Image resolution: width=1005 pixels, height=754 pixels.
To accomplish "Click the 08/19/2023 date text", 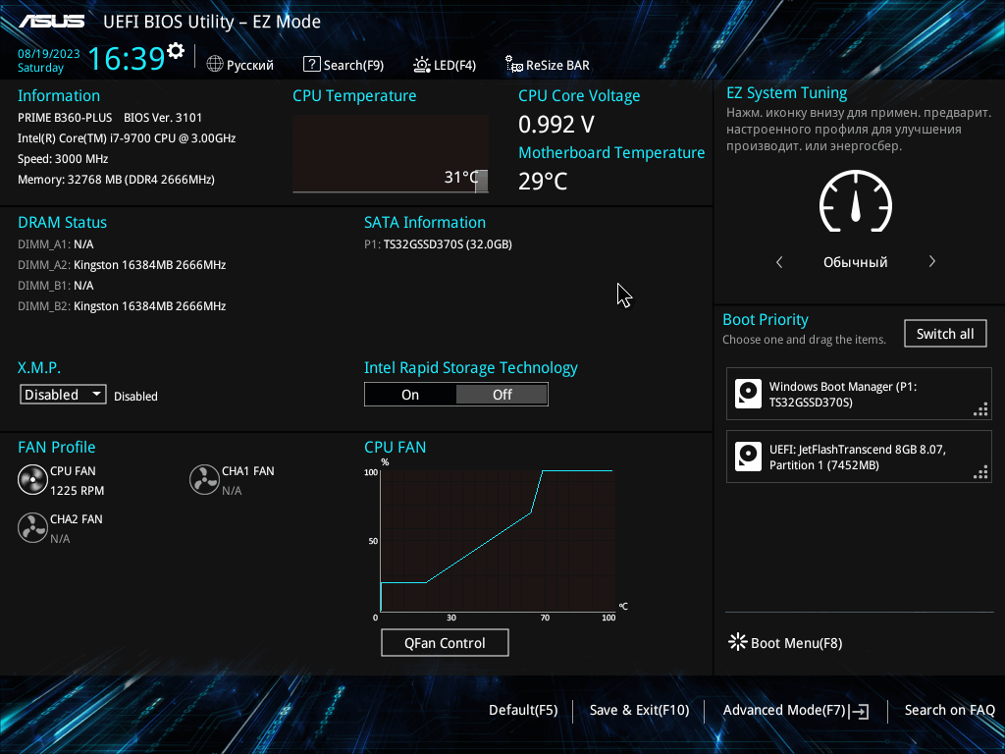I will tap(49, 54).
